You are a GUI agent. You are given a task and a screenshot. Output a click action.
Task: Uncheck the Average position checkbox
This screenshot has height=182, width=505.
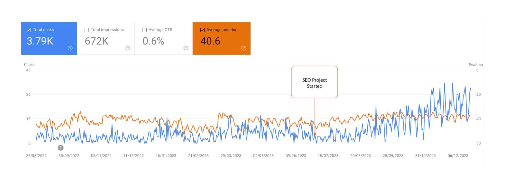click(x=202, y=30)
